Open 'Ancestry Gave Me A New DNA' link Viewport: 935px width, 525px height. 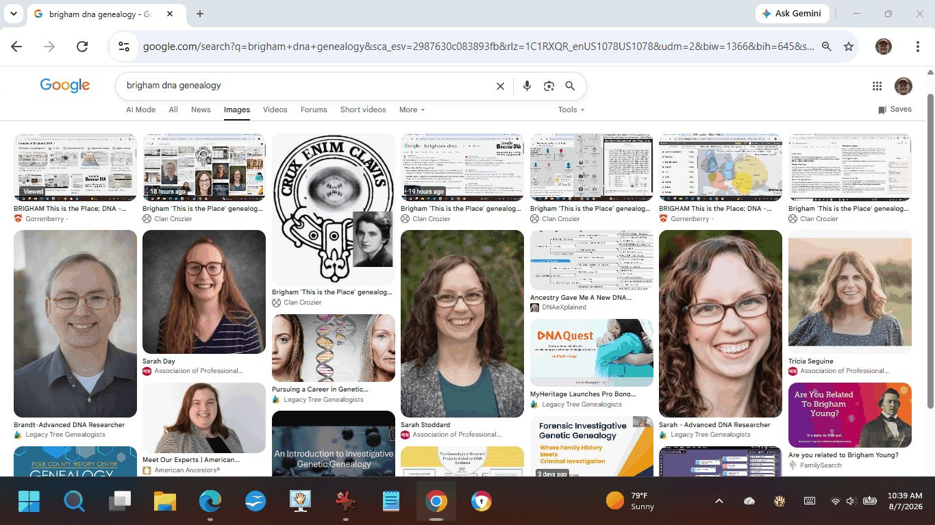581,298
